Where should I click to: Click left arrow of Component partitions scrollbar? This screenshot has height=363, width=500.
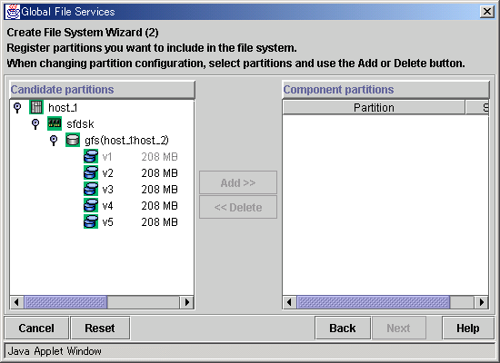pos(289,302)
